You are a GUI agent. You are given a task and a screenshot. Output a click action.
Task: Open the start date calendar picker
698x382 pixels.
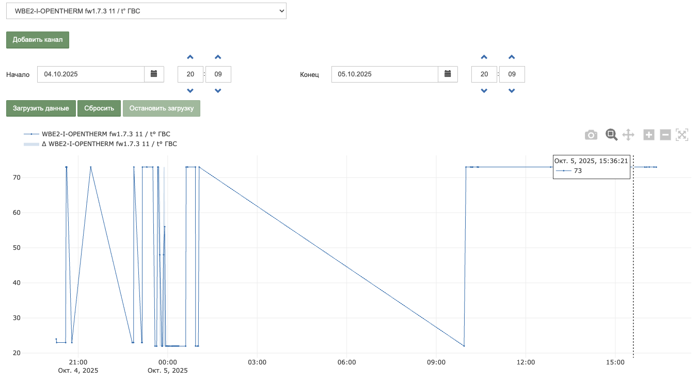click(x=154, y=74)
